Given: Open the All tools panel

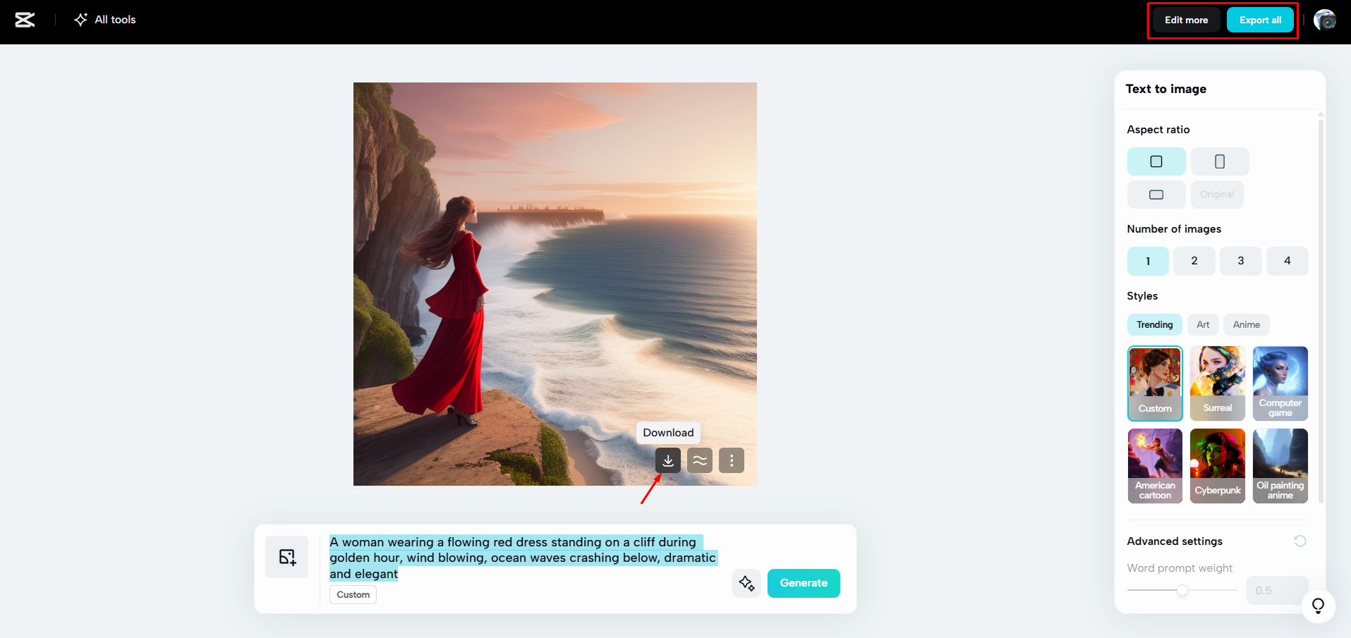Looking at the screenshot, I should pyautogui.click(x=104, y=19).
